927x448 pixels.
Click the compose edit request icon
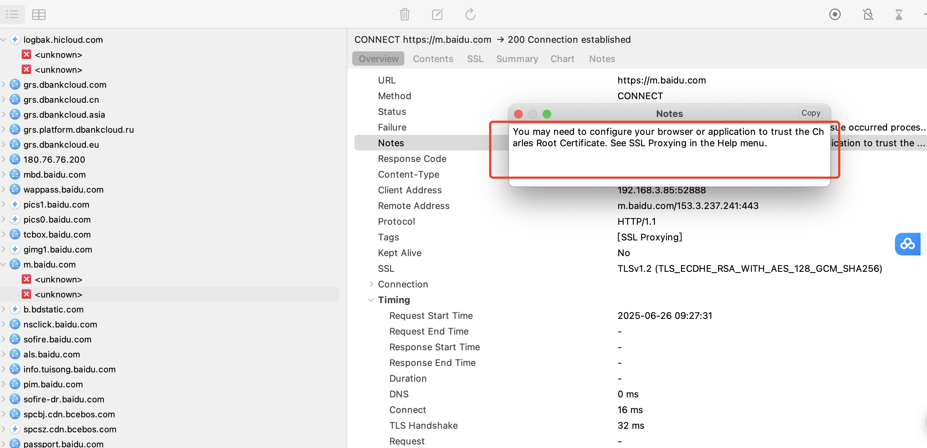(x=437, y=14)
